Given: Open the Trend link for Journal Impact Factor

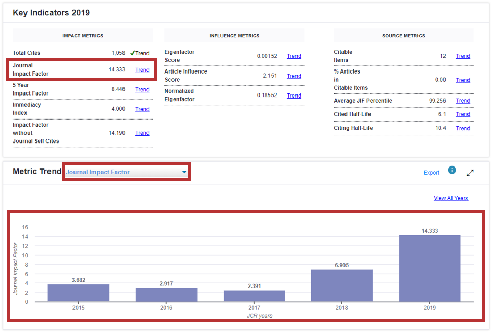Looking at the screenshot, I should (x=142, y=69).
